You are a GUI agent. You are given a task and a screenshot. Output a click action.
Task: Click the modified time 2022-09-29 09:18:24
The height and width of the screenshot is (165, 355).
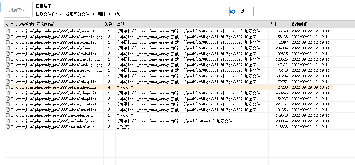311,87
